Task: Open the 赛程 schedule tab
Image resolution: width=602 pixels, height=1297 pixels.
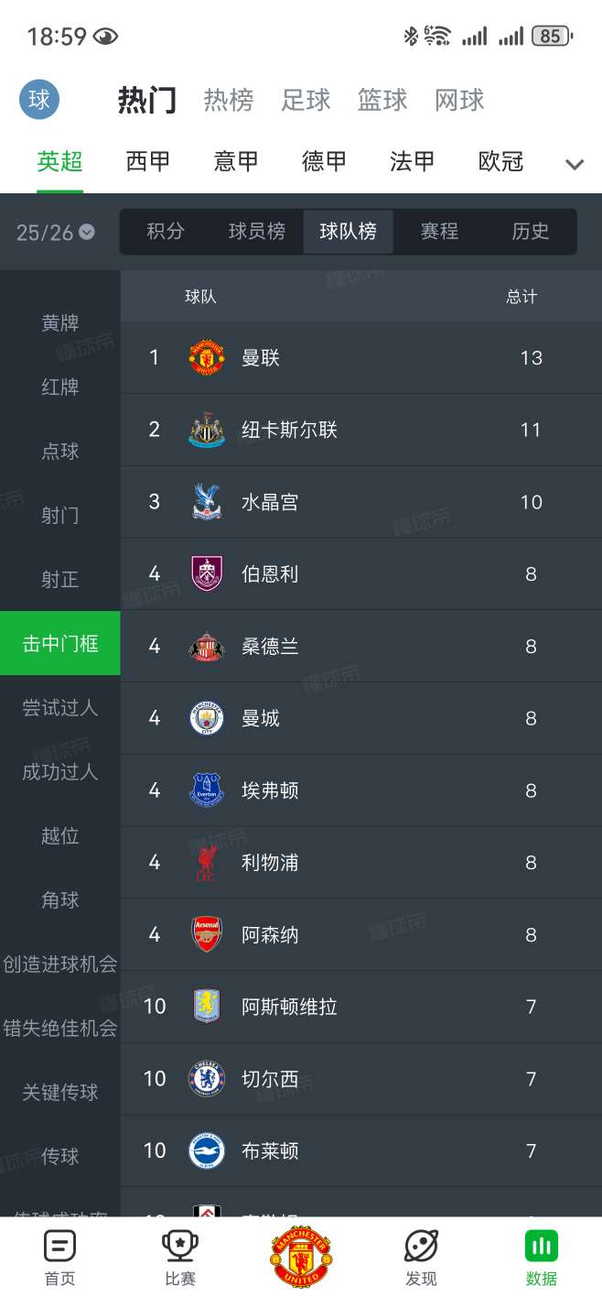Action: pyautogui.click(x=439, y=232)
